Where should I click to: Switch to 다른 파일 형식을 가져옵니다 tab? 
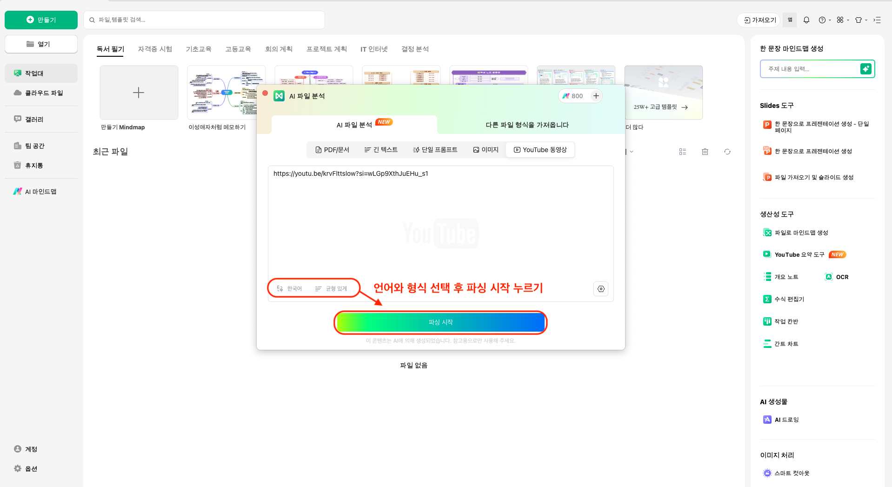pyautogui.click(x=526, y=125)
